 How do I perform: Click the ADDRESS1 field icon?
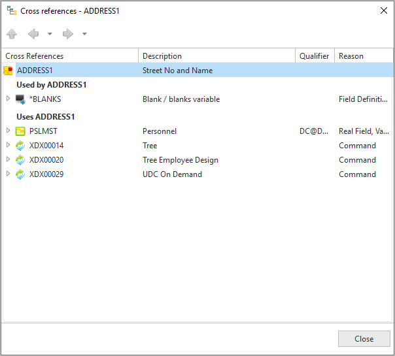click(x=8, y=71)
